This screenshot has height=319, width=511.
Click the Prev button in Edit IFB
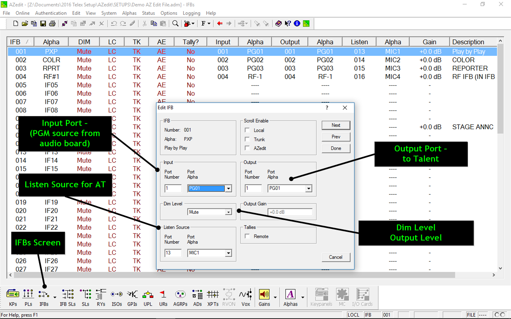336,137
